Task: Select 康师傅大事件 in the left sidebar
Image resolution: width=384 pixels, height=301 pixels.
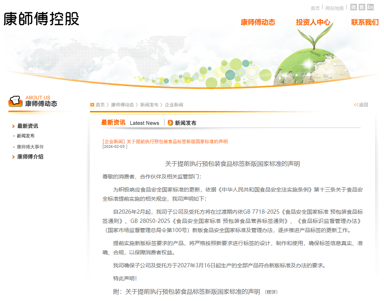Action: click(30, 147)
